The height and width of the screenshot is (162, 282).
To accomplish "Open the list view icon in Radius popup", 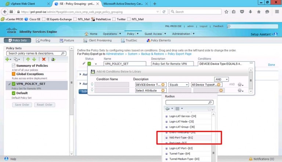I will (x=177, y=109).
